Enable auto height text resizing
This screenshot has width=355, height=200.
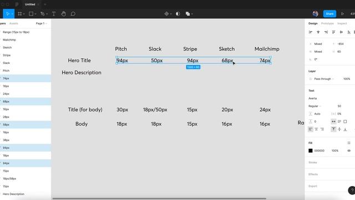point(339,122)
